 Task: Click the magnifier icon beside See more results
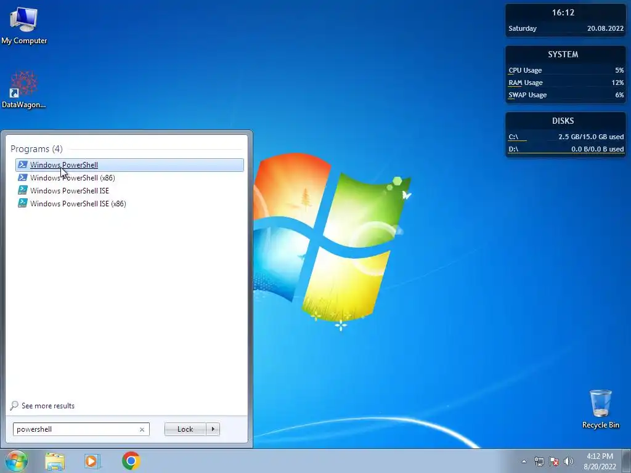point(14,405)
